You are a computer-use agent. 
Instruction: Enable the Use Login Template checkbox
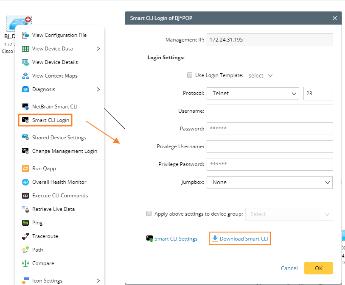click(190, 75)
